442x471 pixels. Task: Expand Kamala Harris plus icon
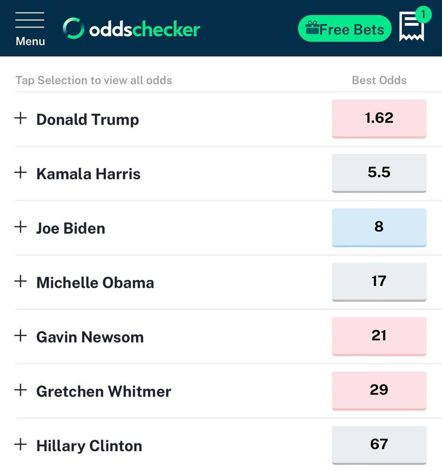[21, 172]
